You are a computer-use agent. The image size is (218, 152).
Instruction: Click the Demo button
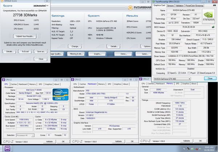[x=123, y=54]
